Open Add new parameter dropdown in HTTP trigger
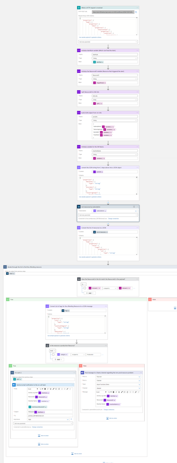This screenshot has width=177, height=463. [x=108, y=42]
